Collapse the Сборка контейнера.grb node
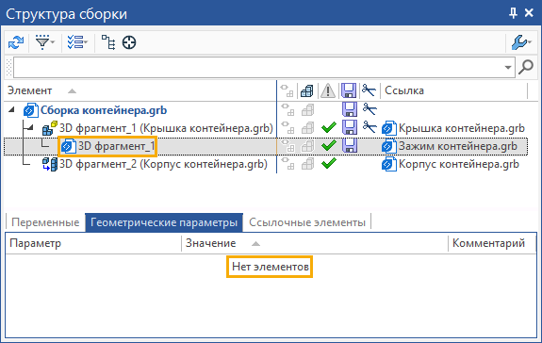The image size is (542, 343). click(x=11, y=110)
